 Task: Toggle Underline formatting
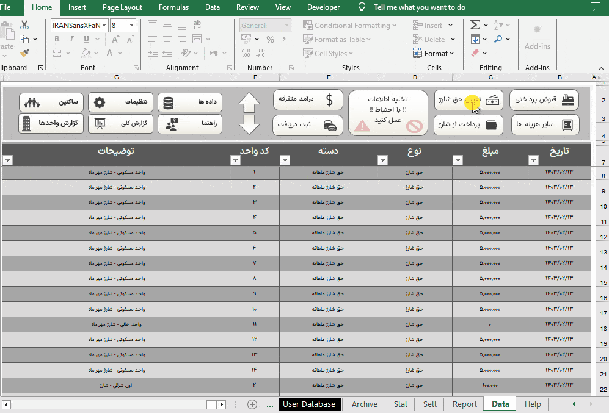86,39
